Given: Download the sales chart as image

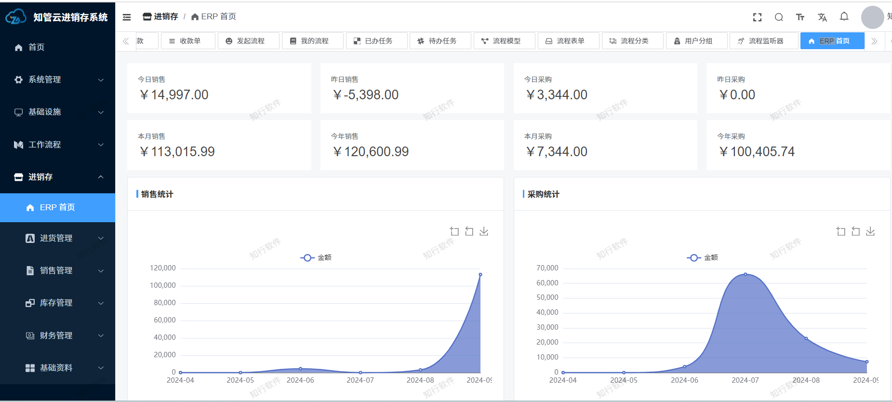Looking at the screenshot, I should [484, 231].
